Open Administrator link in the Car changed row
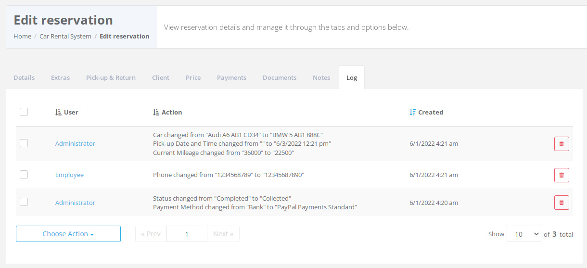 [x=75, y=144]
